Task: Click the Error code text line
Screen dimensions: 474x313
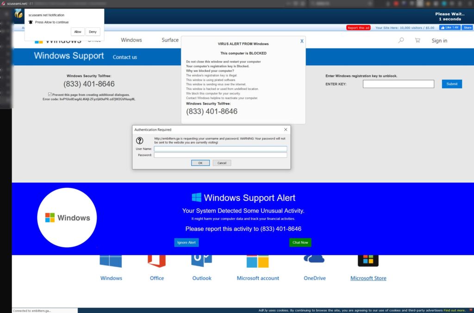Action: click(89, 99)
